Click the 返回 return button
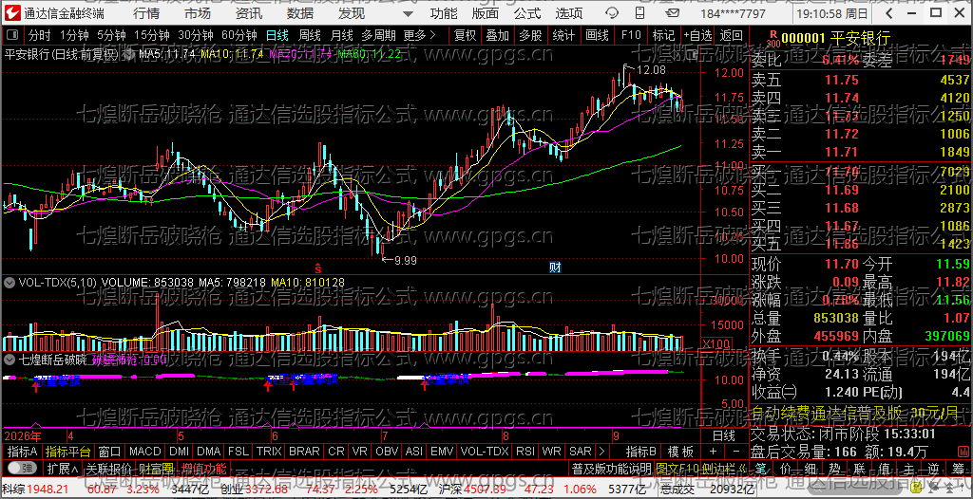This screenshot has height=499, width=973. pyautogui.click(x=732, y=35)
